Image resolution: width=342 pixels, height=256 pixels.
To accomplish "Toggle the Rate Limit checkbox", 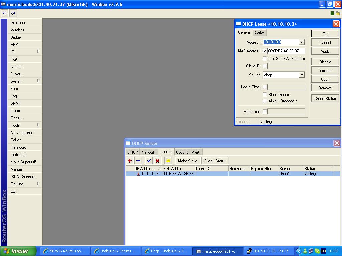I will tap(265, 111).
